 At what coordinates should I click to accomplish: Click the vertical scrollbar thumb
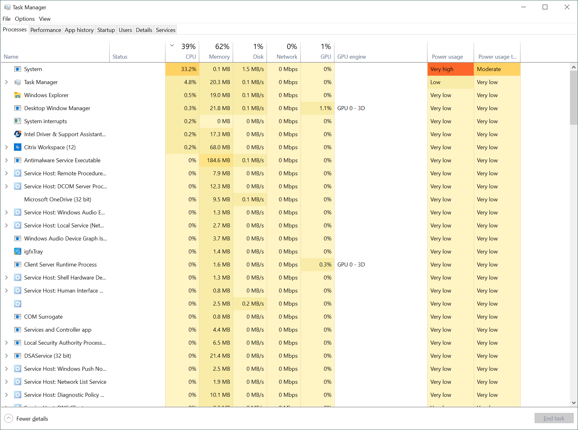coord(574,98)
